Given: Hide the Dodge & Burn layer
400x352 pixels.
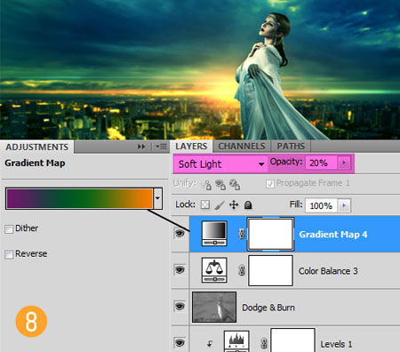Looking at the screenshot, I should (180, 307).
